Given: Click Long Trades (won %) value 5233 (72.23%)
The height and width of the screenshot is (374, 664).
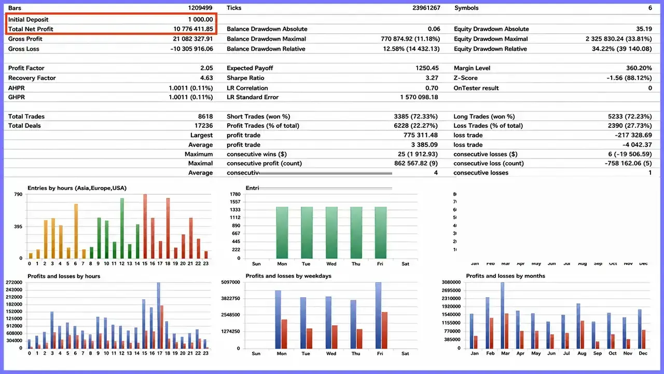Looking at the screenshot, I should tap(629, 116).
